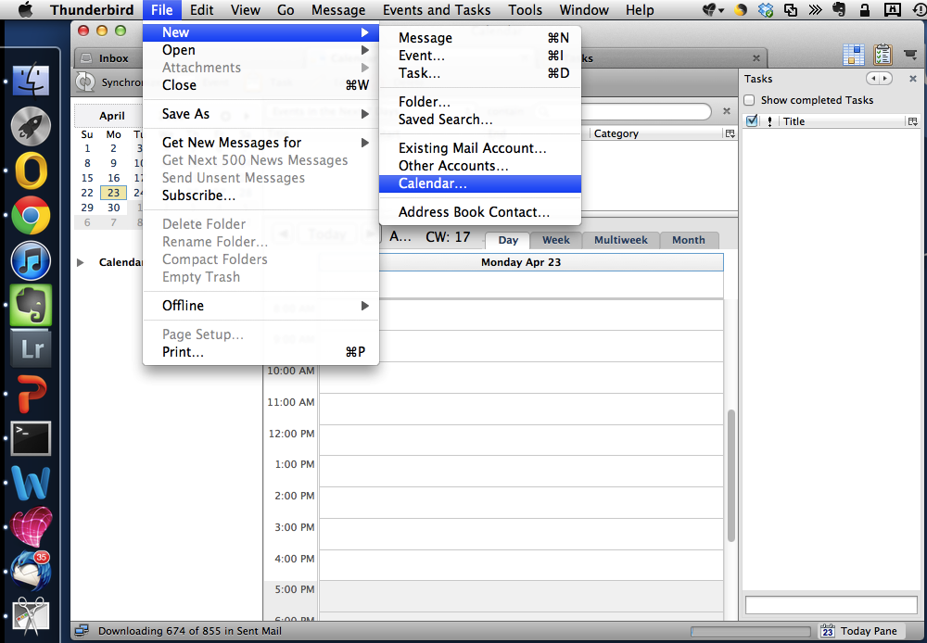This screenshot has height=643, width=927.
Task: Click the left arrow in Tasks pane header
Action: pos(872,78)
